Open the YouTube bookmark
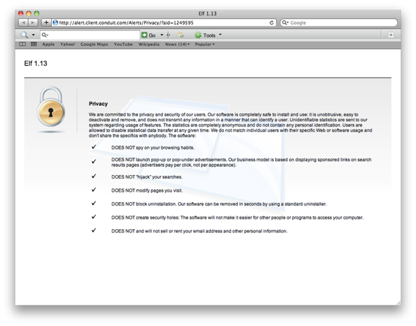Image resolution: width=416 pixels, height=326 pixels. [123, 44]
